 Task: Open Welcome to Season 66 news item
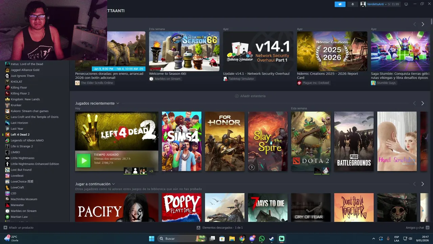pos(184,51)
